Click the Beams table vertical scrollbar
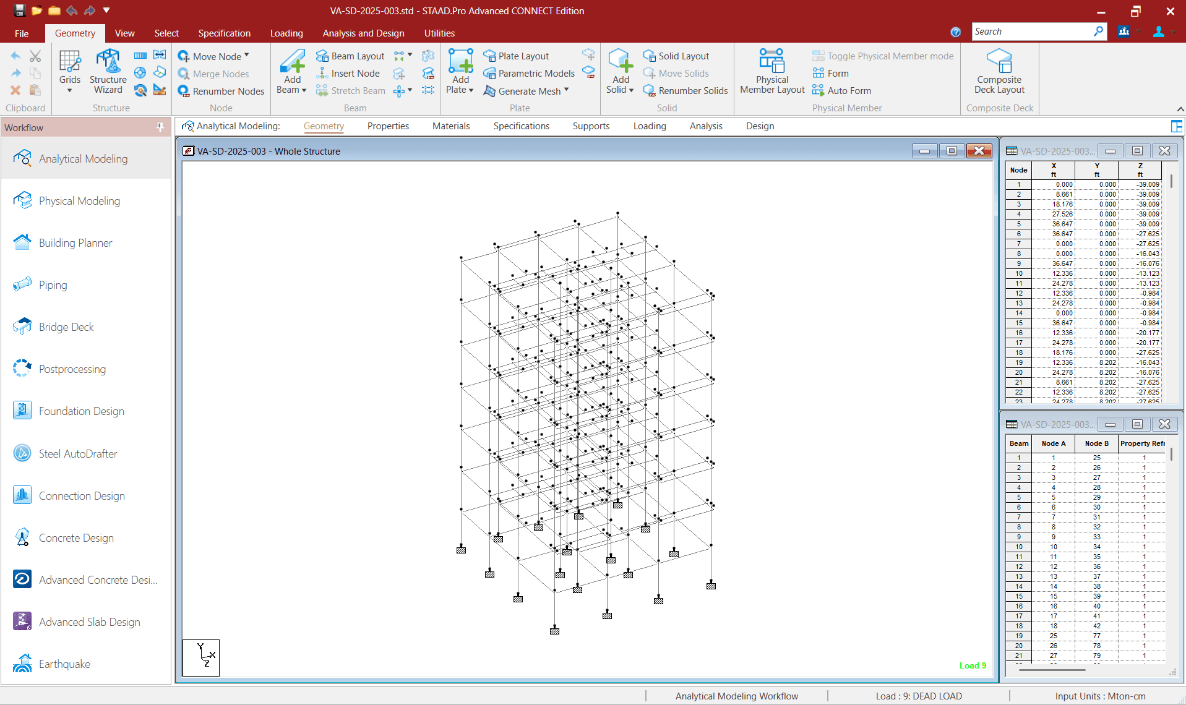 pyautogui.click(x=1171, y=455)
